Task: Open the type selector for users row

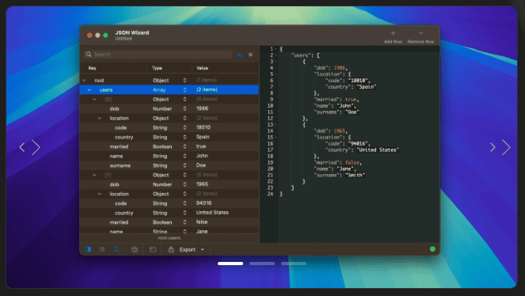Action: click(x=185, y=89)
